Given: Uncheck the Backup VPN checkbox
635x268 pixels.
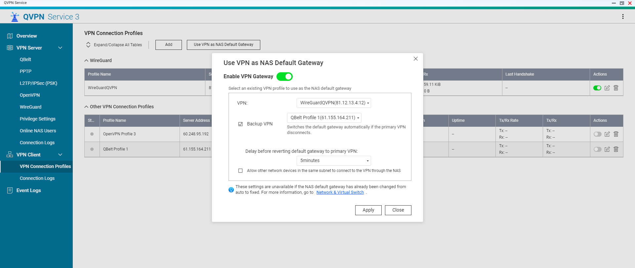Looking at the screenshot, I should (x=240, y=124).
